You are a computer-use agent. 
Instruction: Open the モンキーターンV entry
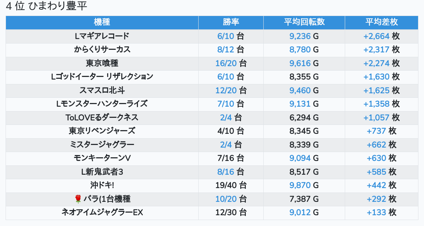pyautogui.click(x=102, y=158)
